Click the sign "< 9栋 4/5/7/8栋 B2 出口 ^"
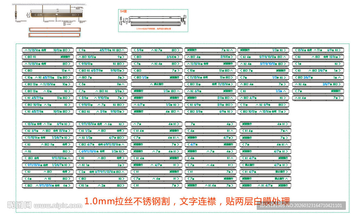Screen dimensions: 351x215 (102, 51)
